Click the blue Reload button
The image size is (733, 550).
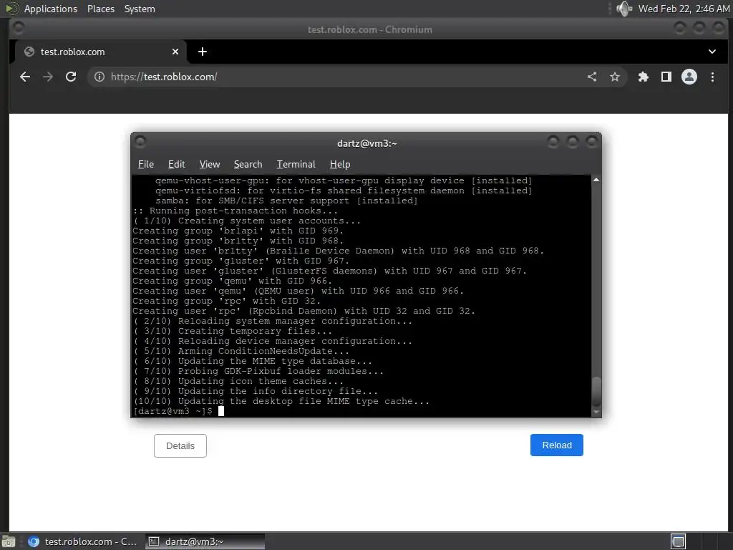tap(557, 445)
